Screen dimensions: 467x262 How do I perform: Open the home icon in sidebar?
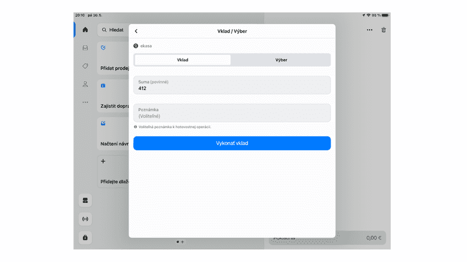coord(85,30)
